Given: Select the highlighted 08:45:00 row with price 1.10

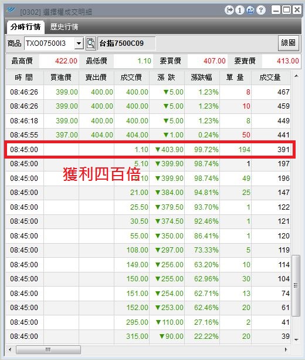Looking at the screenshot, I should (150, 150).
